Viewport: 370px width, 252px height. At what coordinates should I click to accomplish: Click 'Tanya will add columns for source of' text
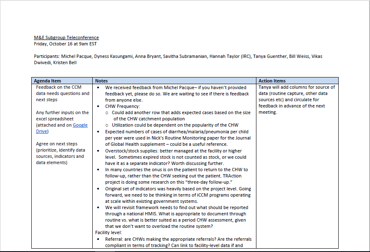point(297,87)
